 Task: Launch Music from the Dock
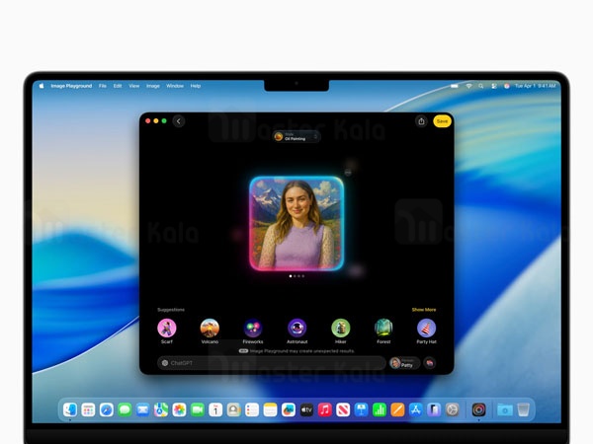click(324, 409)
